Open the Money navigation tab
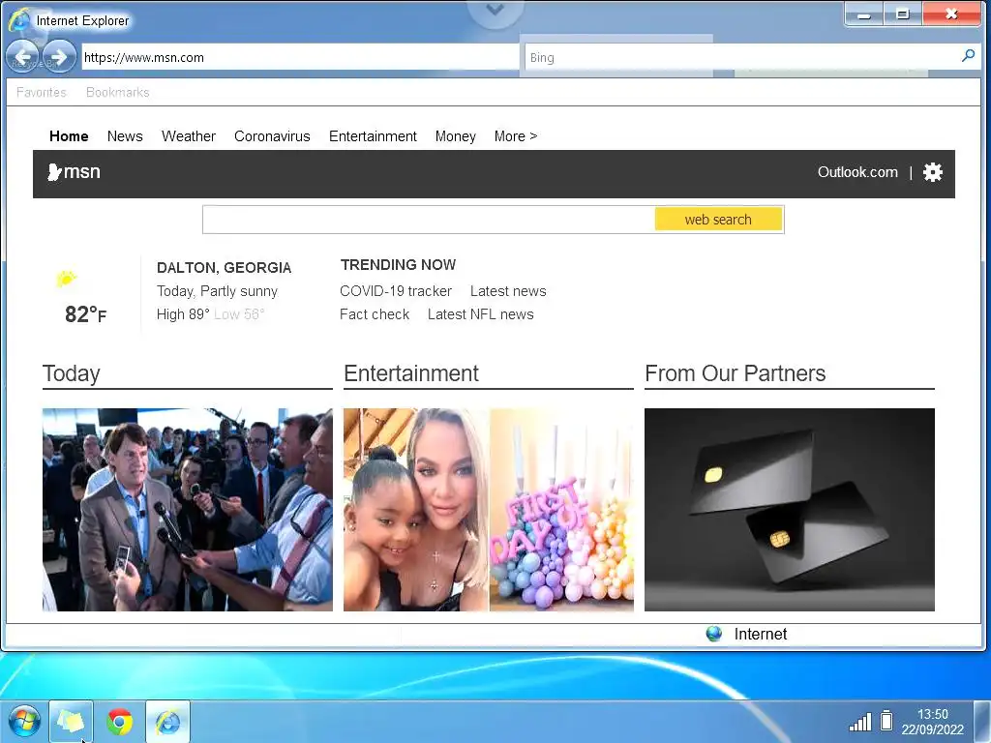The height and width of the screenshot is (743, 991). click(455, 136)
